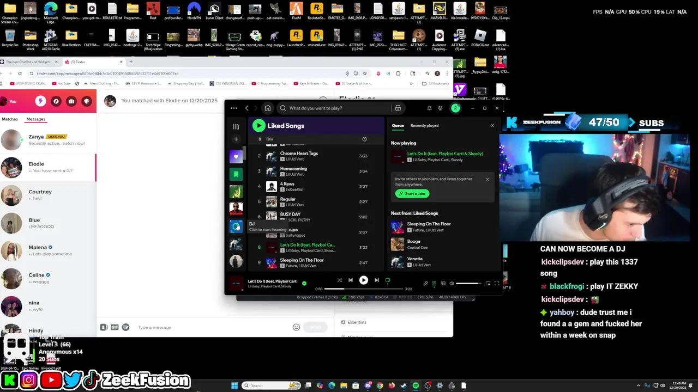This screenshot has width=698, height=392.
Task: Open Spotify notifications bell
Action: (429, 108)
